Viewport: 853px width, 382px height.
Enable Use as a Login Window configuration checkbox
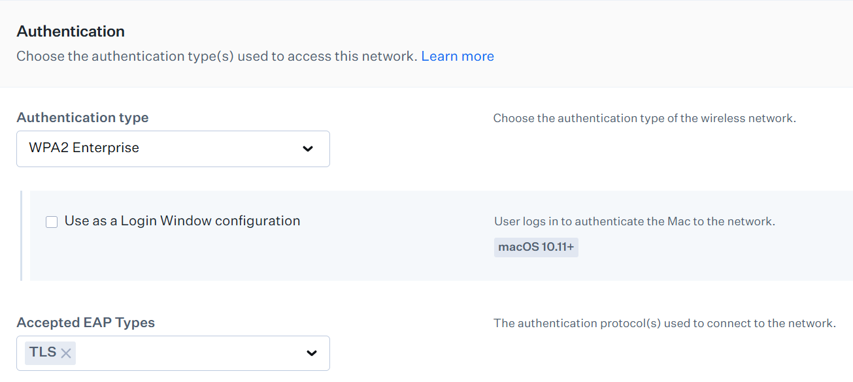click(x=52, y=222)
